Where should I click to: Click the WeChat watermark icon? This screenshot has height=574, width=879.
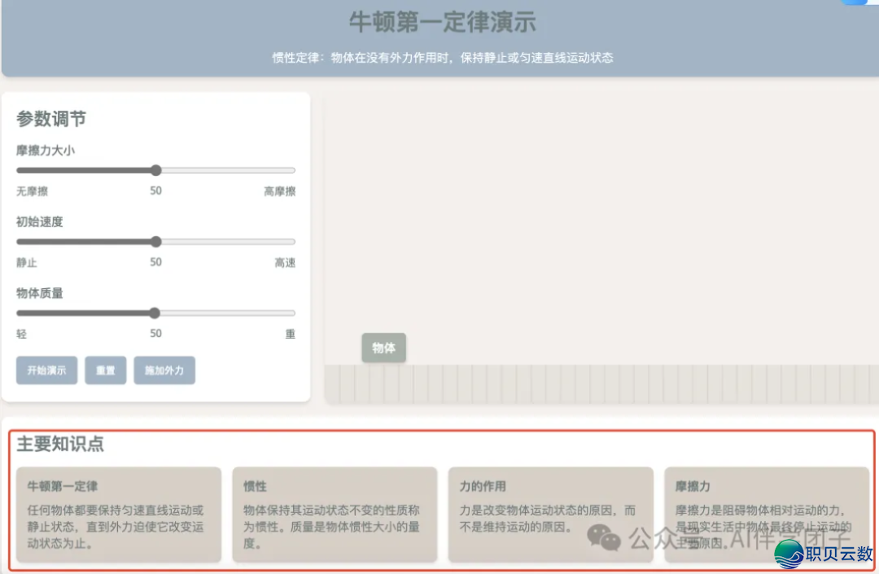pos(606,537)
